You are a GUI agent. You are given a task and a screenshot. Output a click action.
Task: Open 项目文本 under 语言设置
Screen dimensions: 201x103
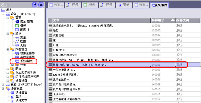click(x=21, y=100)
